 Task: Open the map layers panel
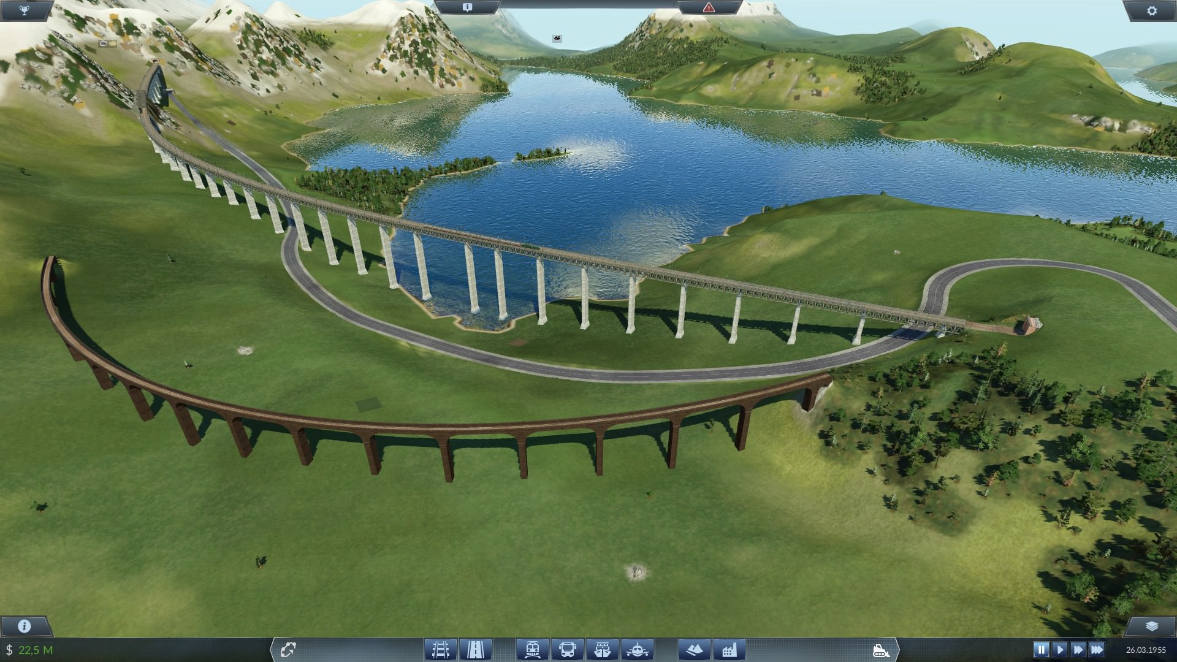click(x=1152, y=626)
